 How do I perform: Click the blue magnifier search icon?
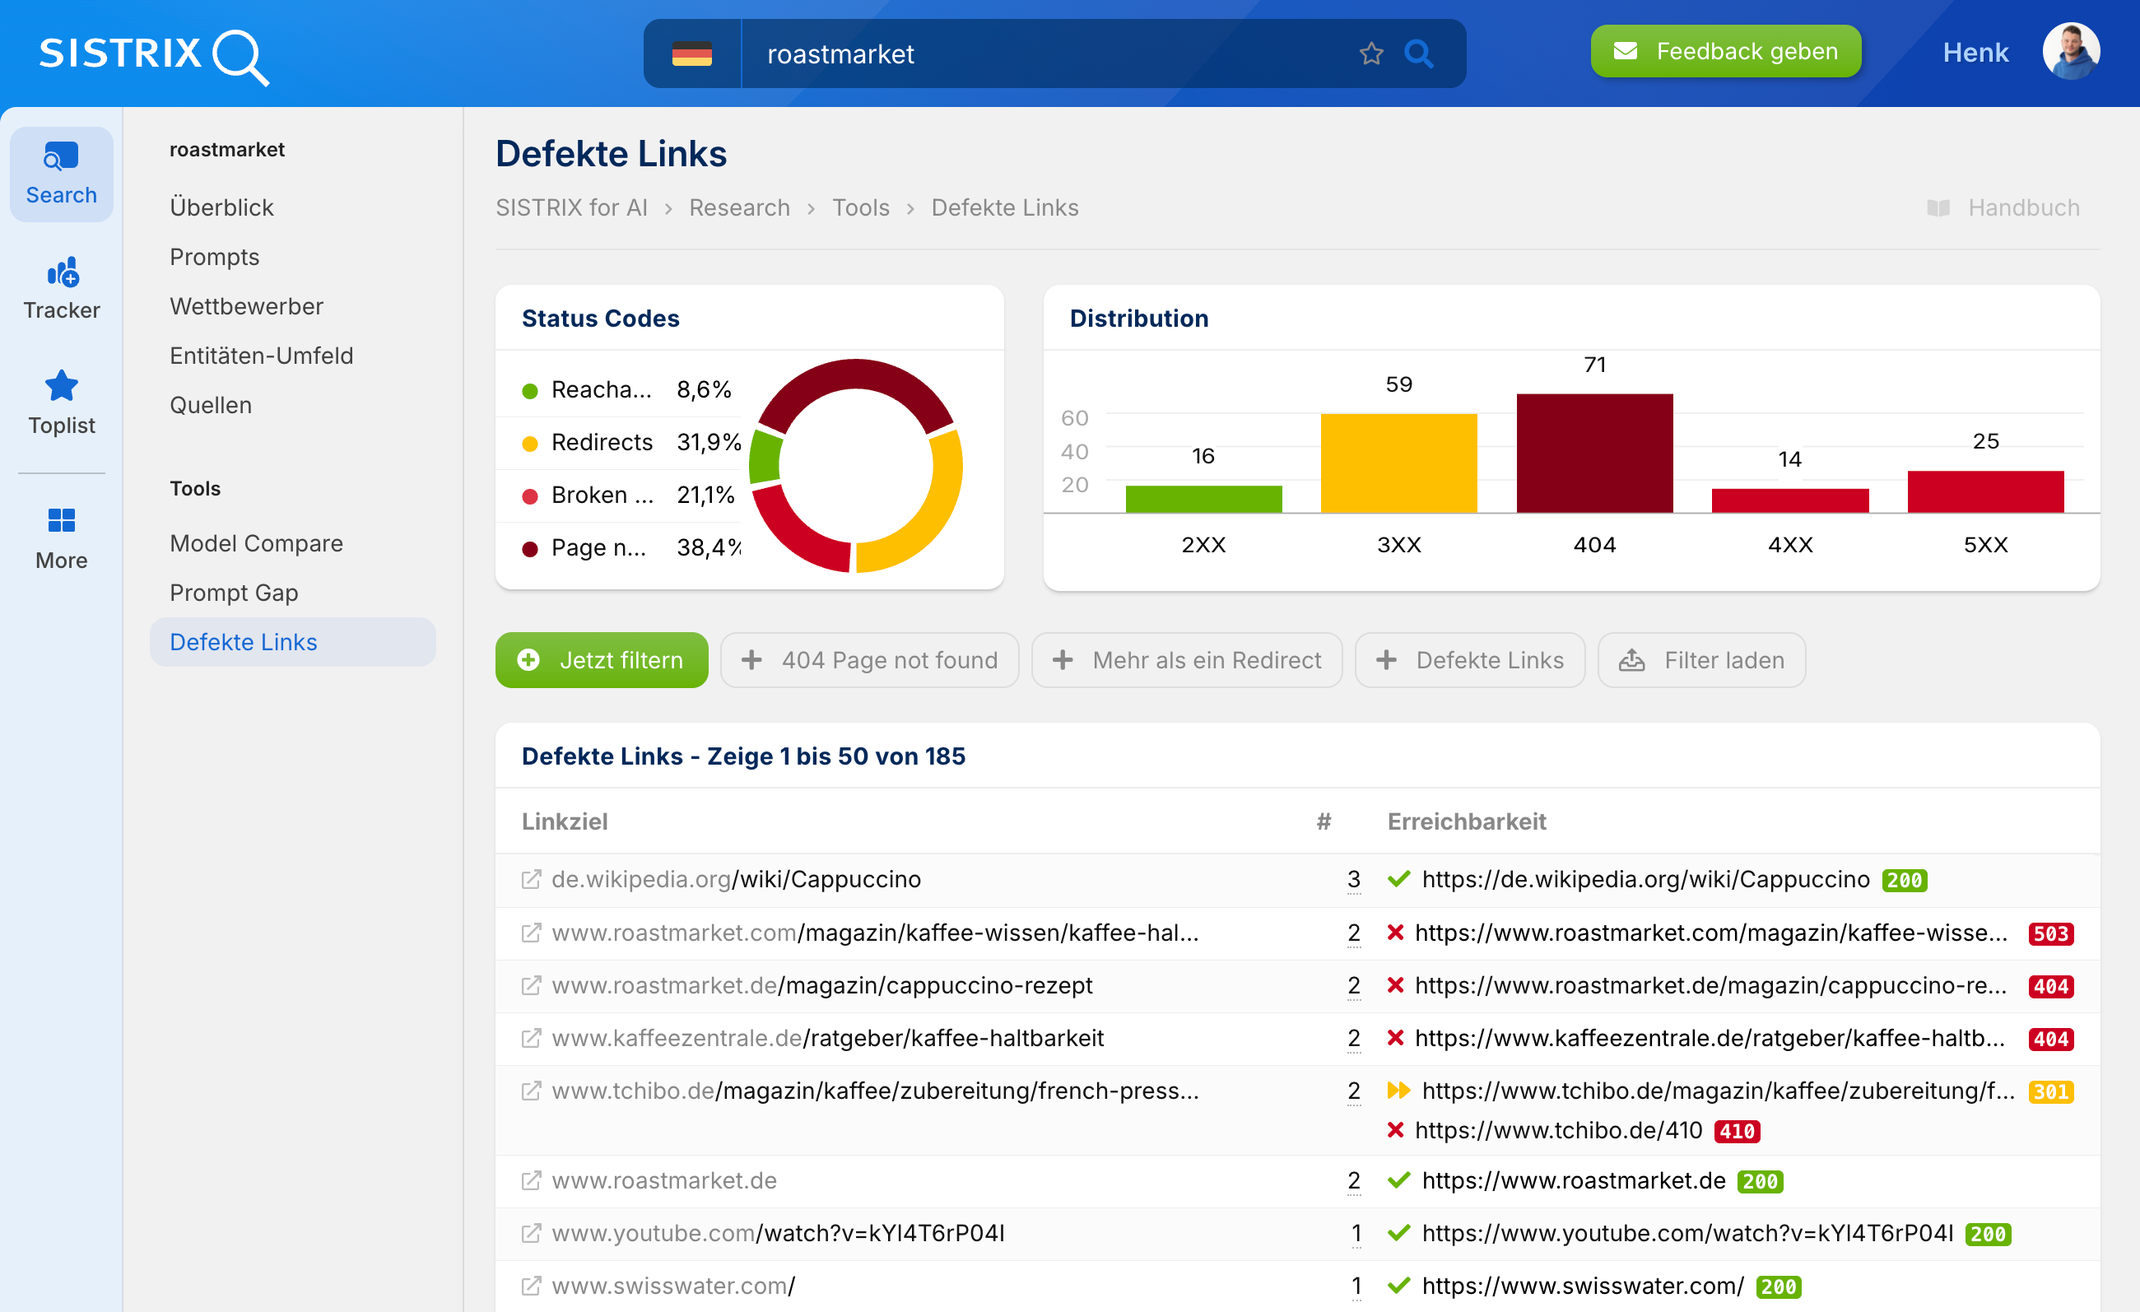[1418, 54]
